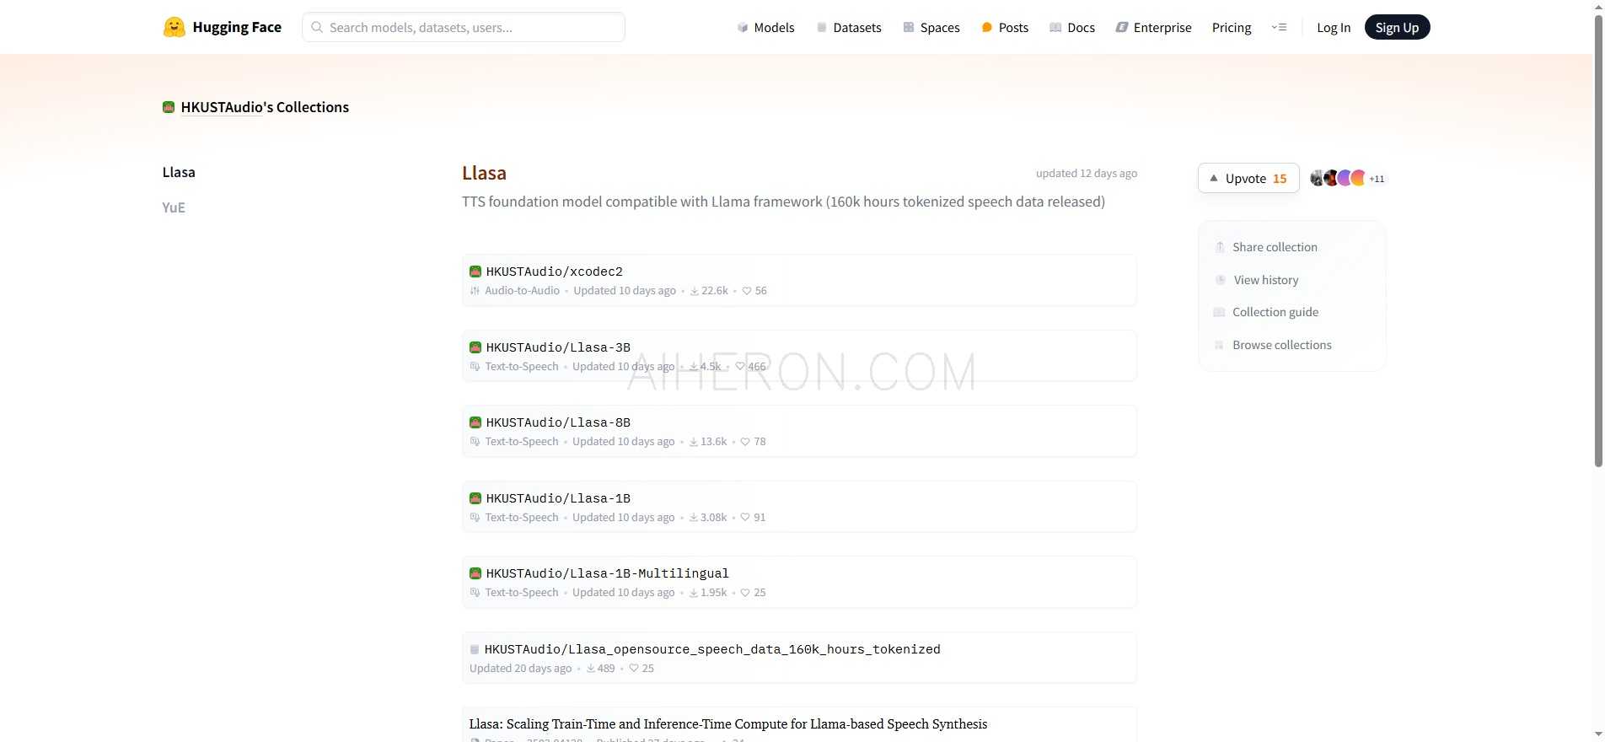
Task: Click the Llasa collection title
Action: [484, 173]
